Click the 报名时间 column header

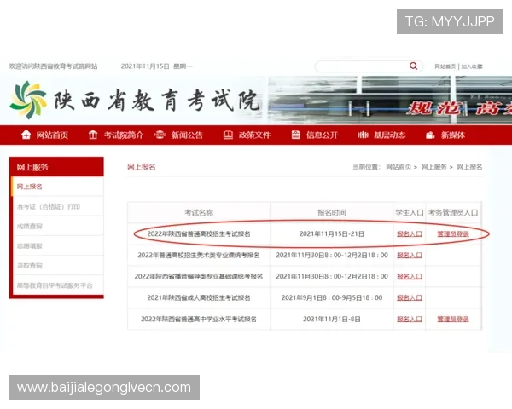click(x=332, y=213)
